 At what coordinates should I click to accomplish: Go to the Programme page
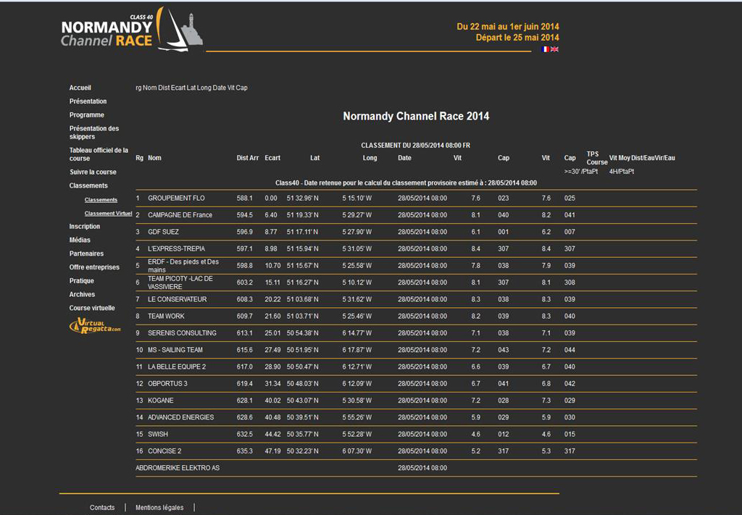coord(87,115)
